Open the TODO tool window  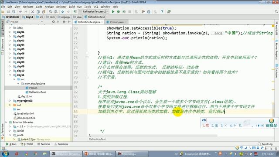point(27,144)
